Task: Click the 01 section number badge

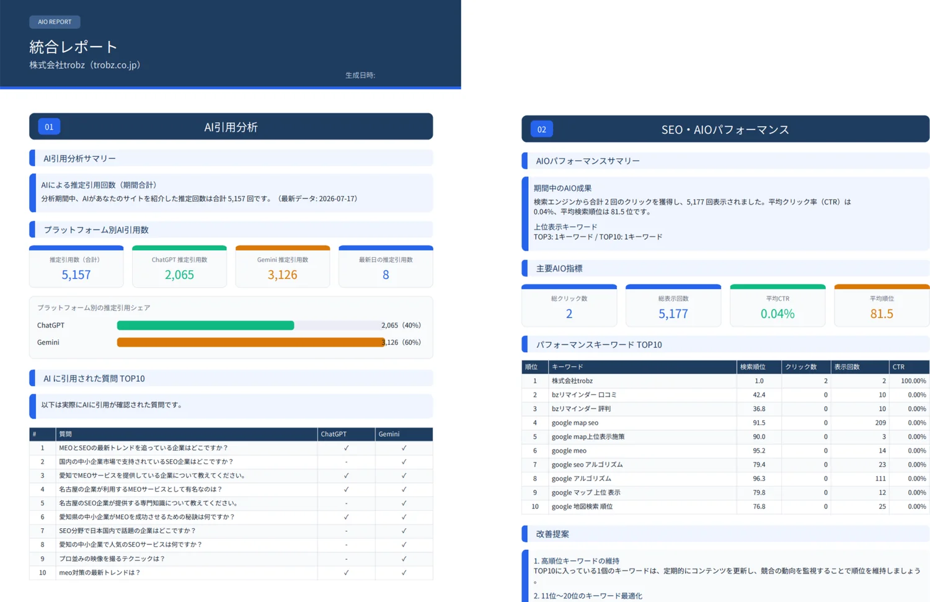Action: pos(49,127)
